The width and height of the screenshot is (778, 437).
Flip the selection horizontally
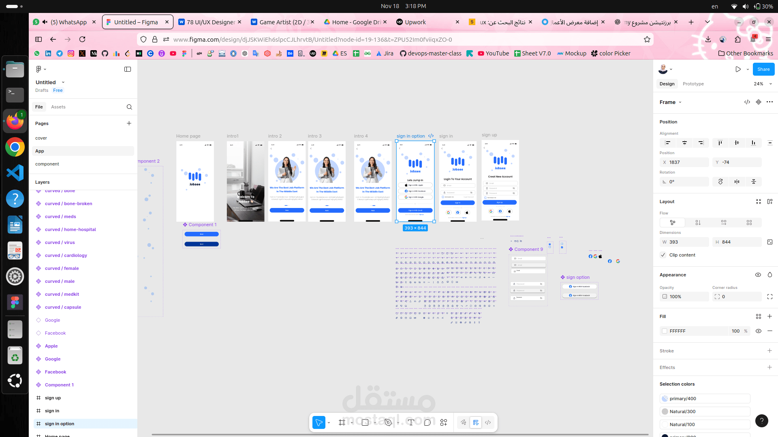737,182
